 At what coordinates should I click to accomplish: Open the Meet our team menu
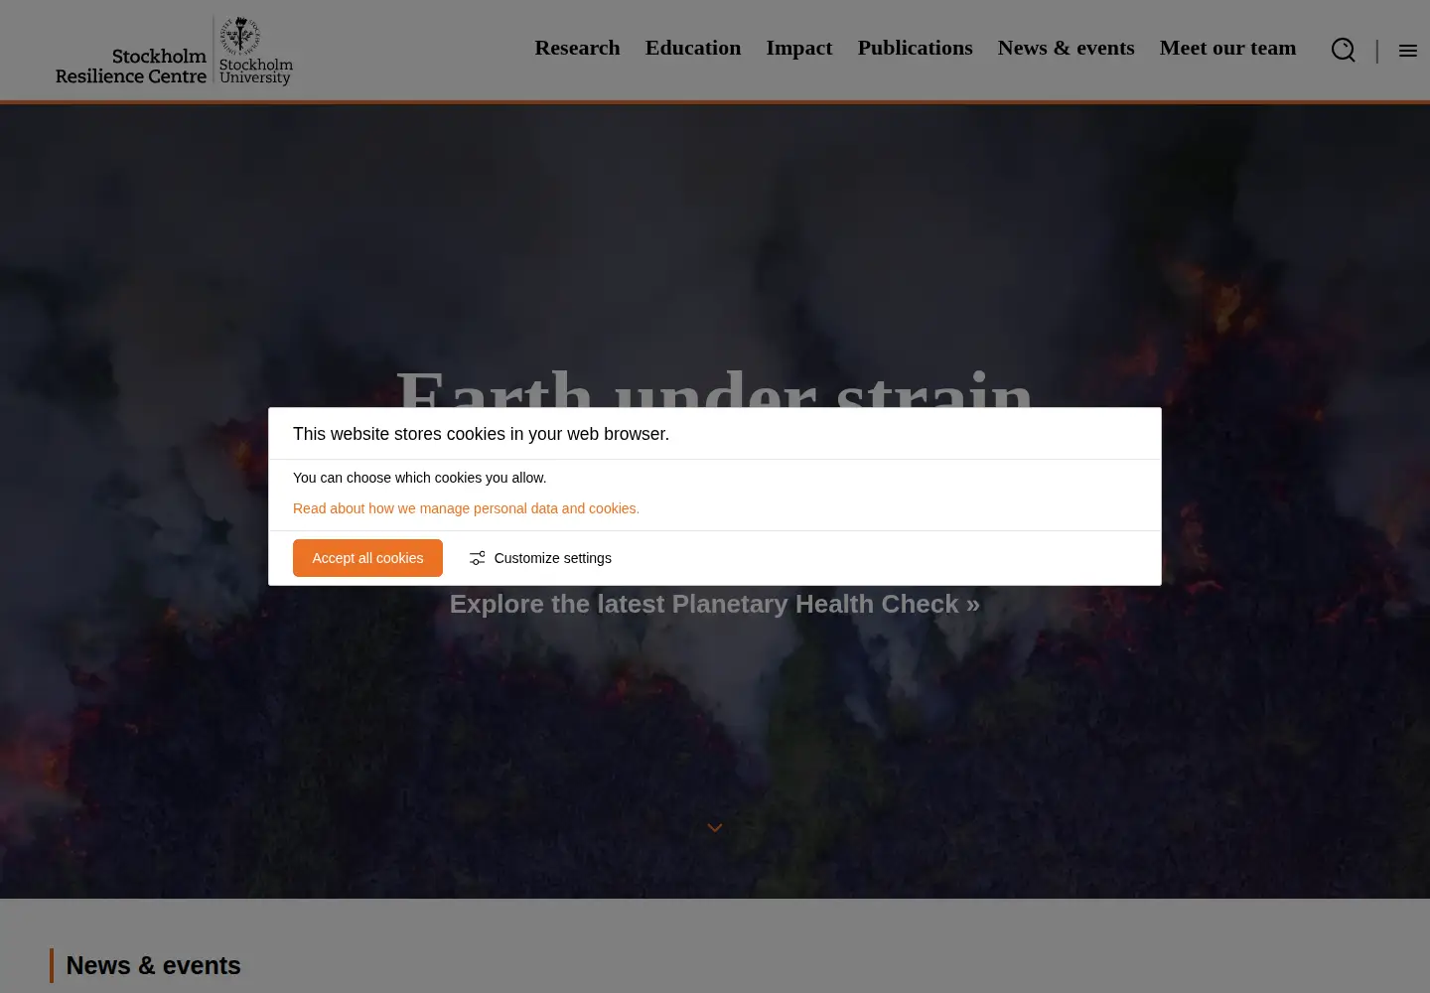click(1227, 48)
